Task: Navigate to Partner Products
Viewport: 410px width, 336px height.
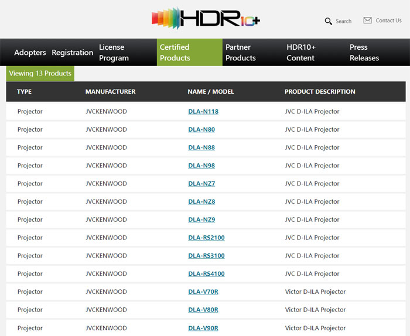Action: pyautogui.click(x=240, y=53)
